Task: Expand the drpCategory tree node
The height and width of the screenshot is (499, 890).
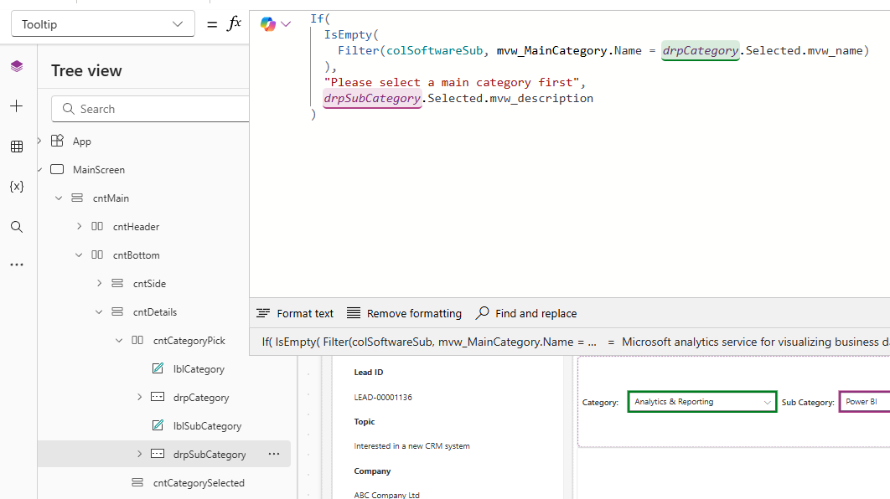Action: [139, 398]
